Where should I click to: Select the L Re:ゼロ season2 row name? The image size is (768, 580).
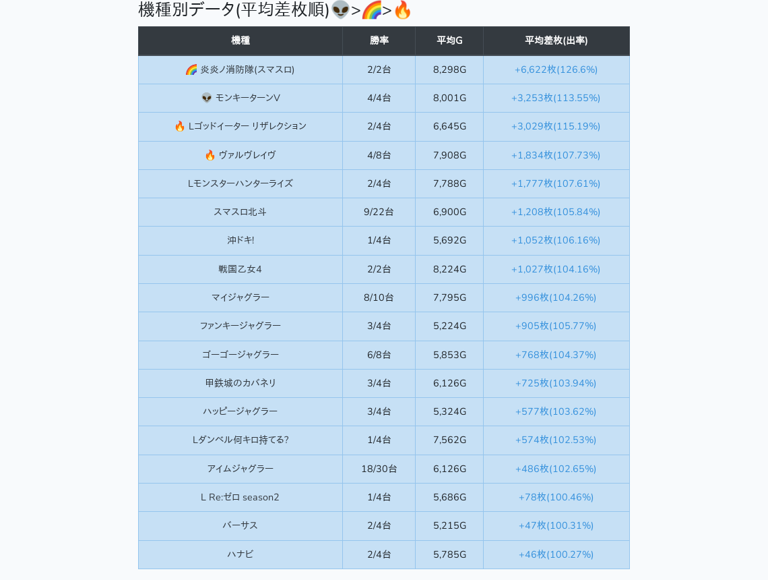pyautogui.click(x=241, y=497)
